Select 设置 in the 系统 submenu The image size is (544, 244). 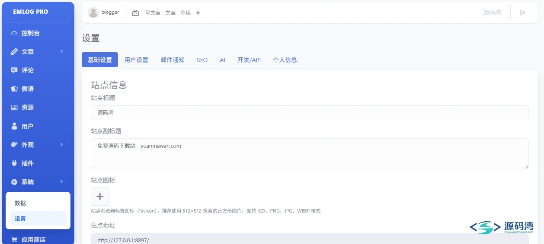38,219
